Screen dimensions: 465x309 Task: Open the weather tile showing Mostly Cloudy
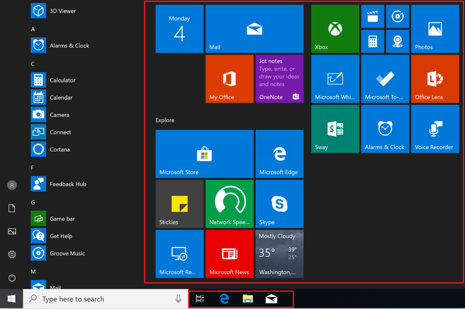[x=279, y=254]
